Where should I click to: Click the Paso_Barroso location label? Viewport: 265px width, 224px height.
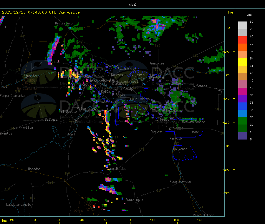pos(180,182)
